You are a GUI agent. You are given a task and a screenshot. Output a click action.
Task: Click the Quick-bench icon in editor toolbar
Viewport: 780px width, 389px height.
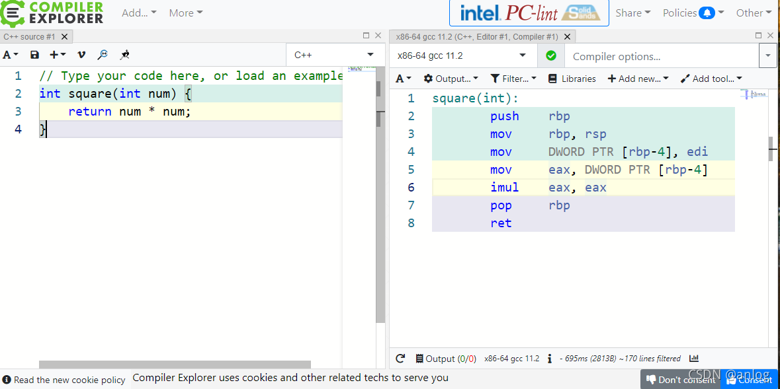click(125, 55)
